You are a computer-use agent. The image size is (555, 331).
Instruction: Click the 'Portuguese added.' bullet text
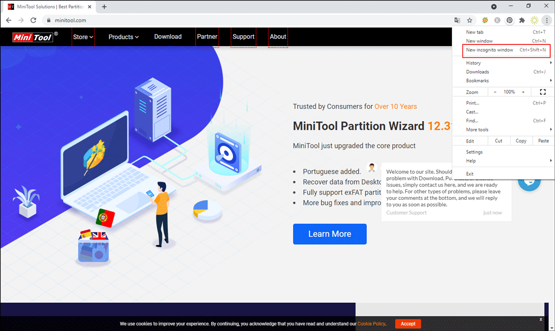click(x=332, y=172)
